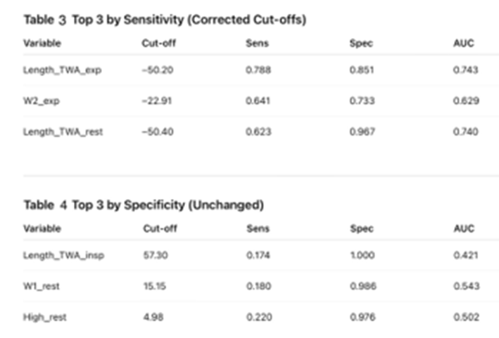The height and width of the screenshot is (338, 499).
Task: Click the 0.502 AUC value
Action: coord(467,317)
